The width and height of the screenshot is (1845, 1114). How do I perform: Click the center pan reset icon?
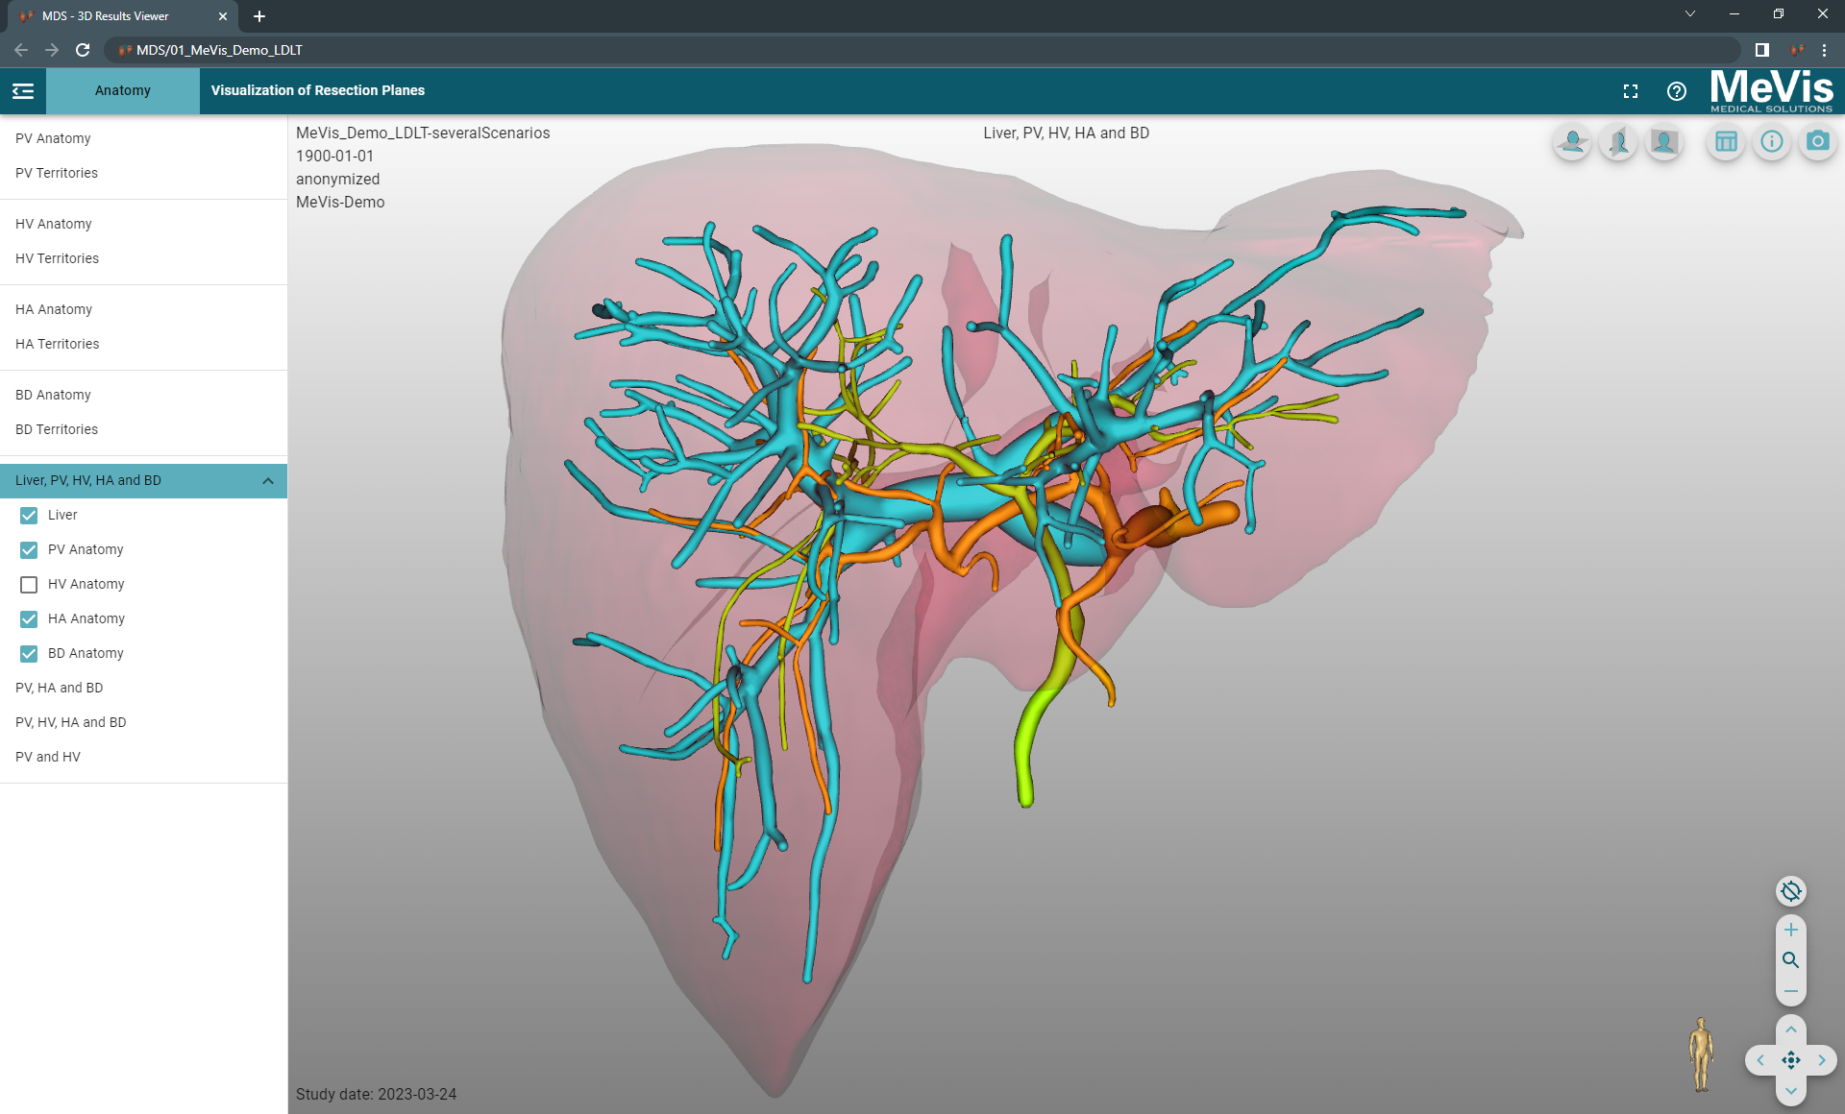click(x=1791, y=1060)
